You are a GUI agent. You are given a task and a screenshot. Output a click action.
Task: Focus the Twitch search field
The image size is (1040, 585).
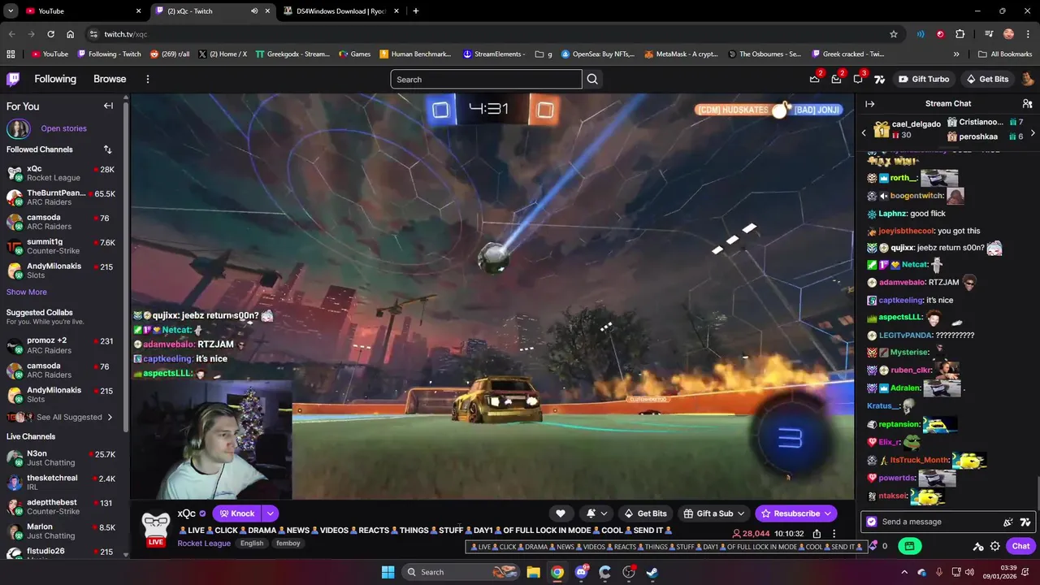pyautogui.click(x=486, y=79)
